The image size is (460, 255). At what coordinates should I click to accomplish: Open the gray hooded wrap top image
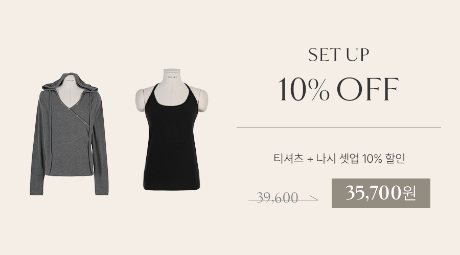point(69,134)
